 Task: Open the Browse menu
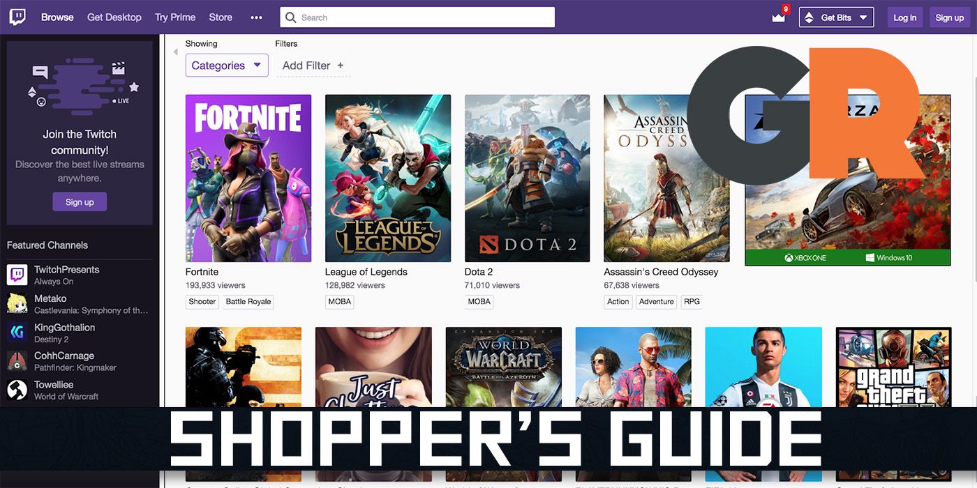coord(57,17)
